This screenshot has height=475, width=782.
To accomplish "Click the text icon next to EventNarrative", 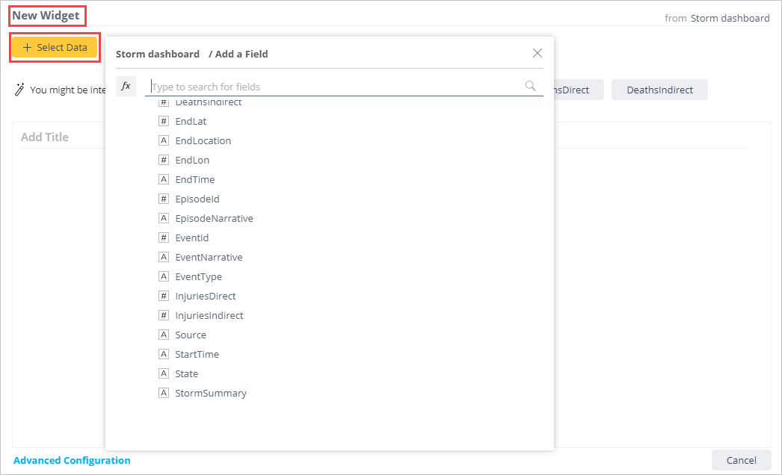I will pos(164,257).
